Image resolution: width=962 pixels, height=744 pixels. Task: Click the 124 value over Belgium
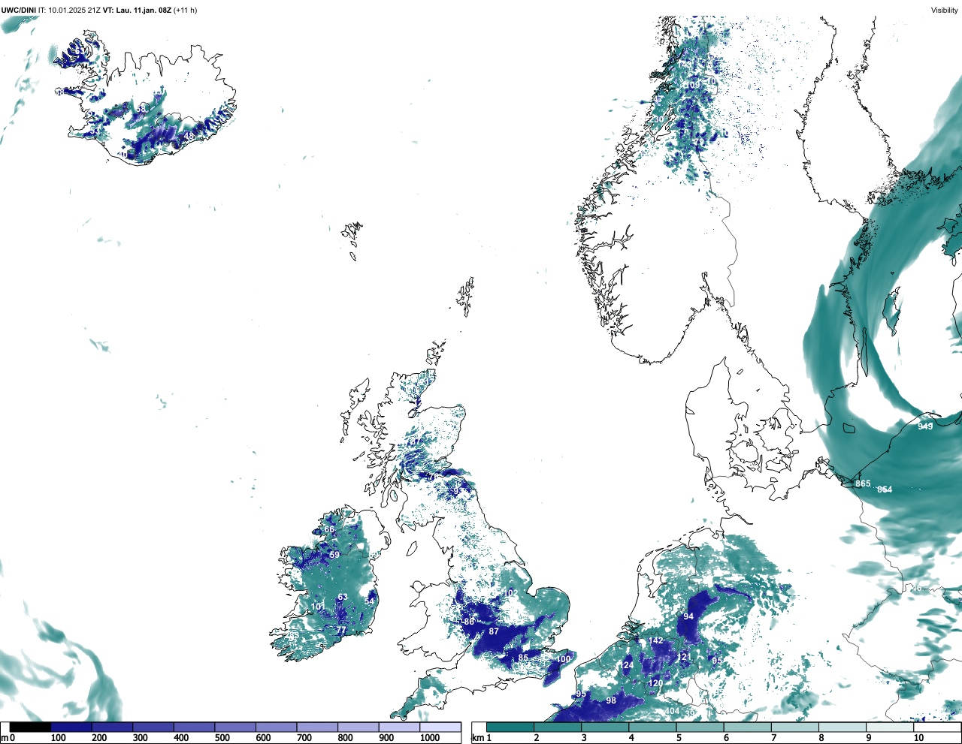(x=626, y=666)
